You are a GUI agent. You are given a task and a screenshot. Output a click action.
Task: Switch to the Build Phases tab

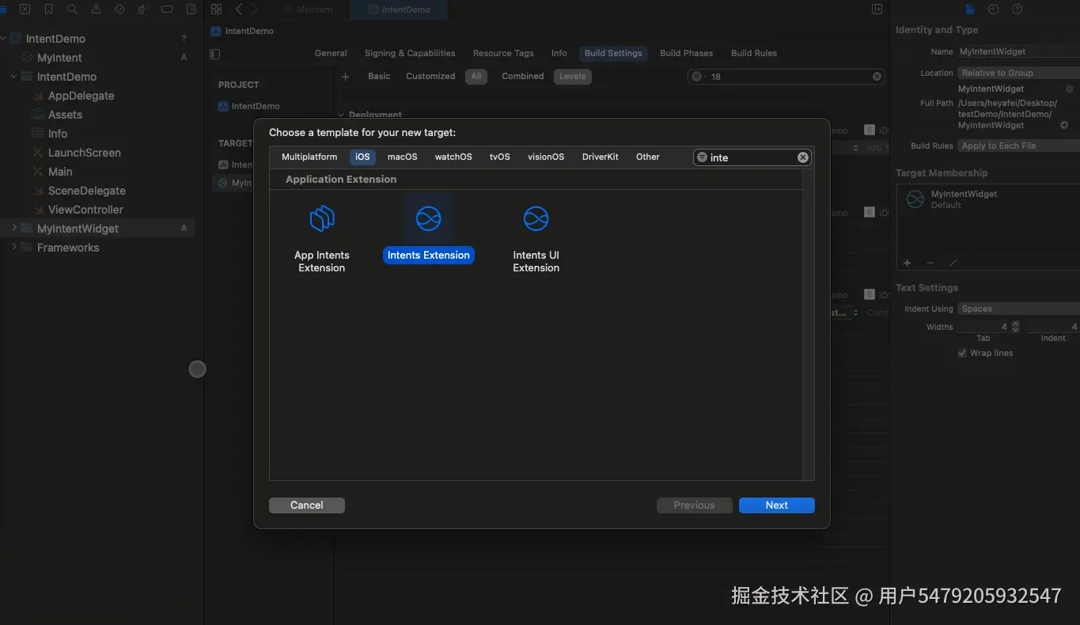point(685,53)
